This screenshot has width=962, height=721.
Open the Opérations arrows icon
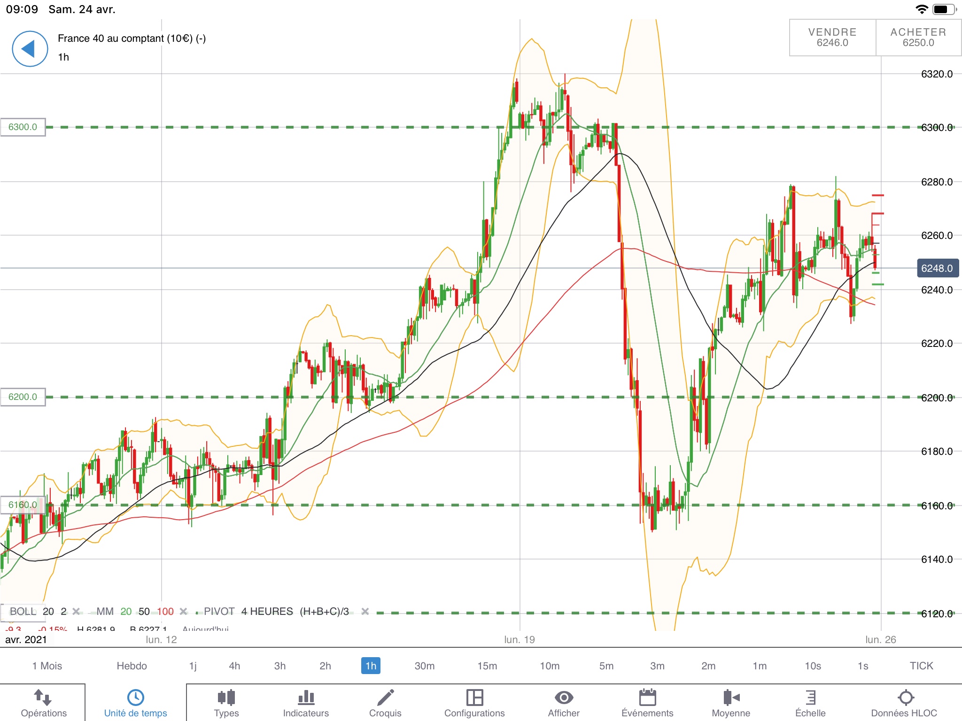click(43, 698)
